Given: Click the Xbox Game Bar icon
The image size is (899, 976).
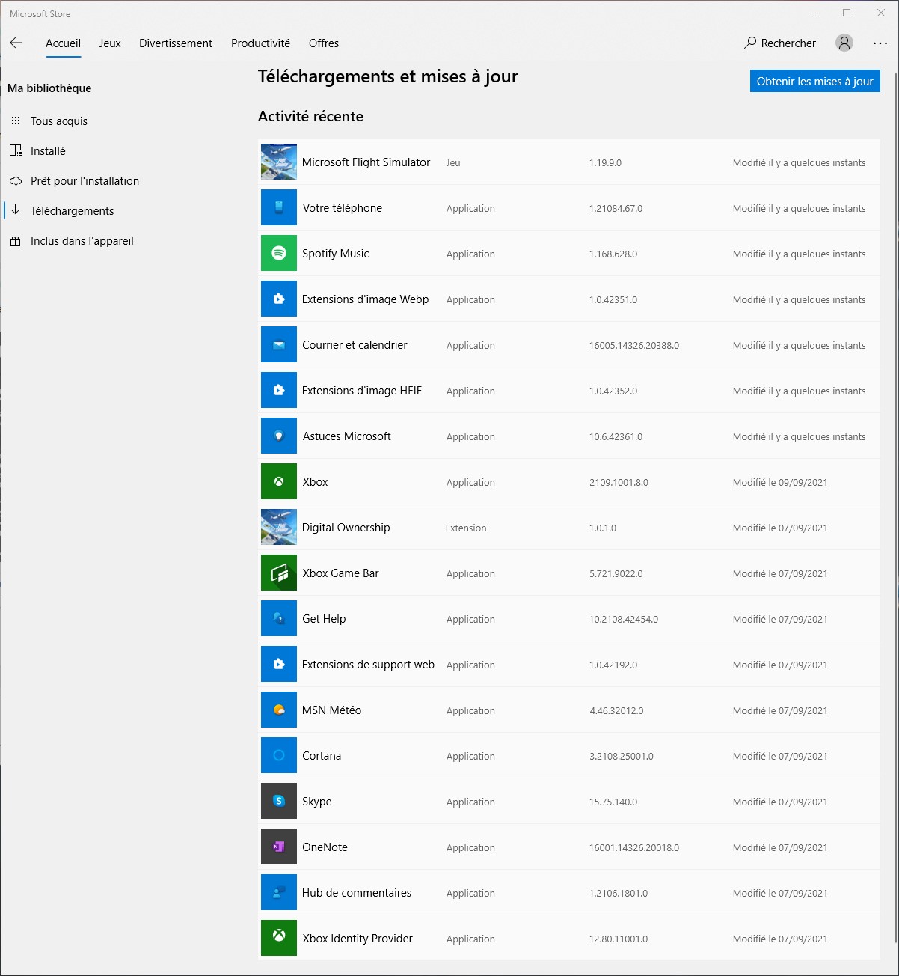Looking at the screenshot, I should pos(279,573).
